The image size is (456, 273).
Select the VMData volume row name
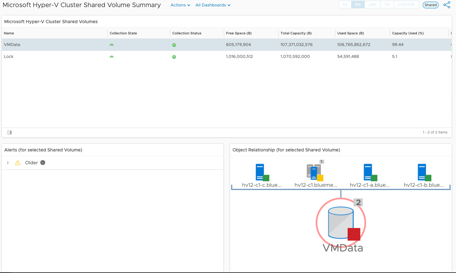point(12,45)
